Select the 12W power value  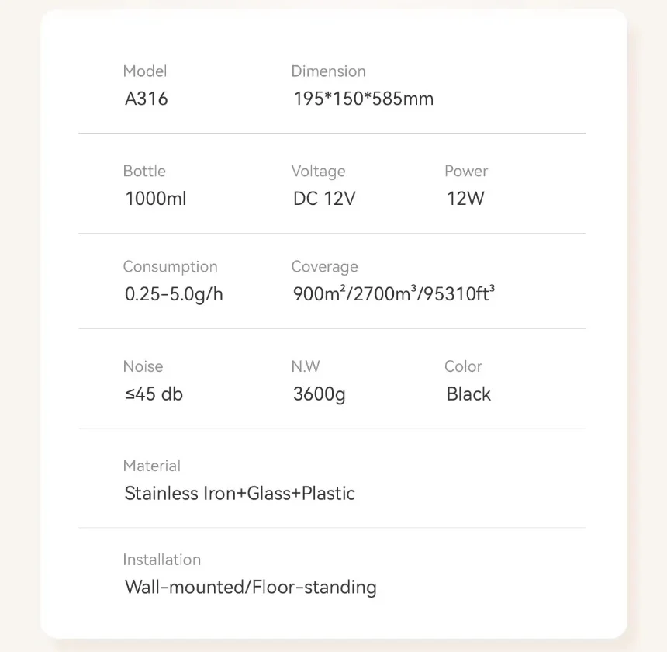465,199
